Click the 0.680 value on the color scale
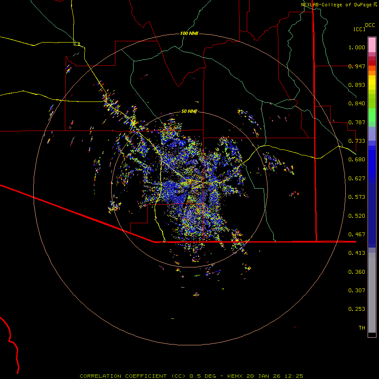This screenshot has width=379, height=379. (x=357, y=160)
